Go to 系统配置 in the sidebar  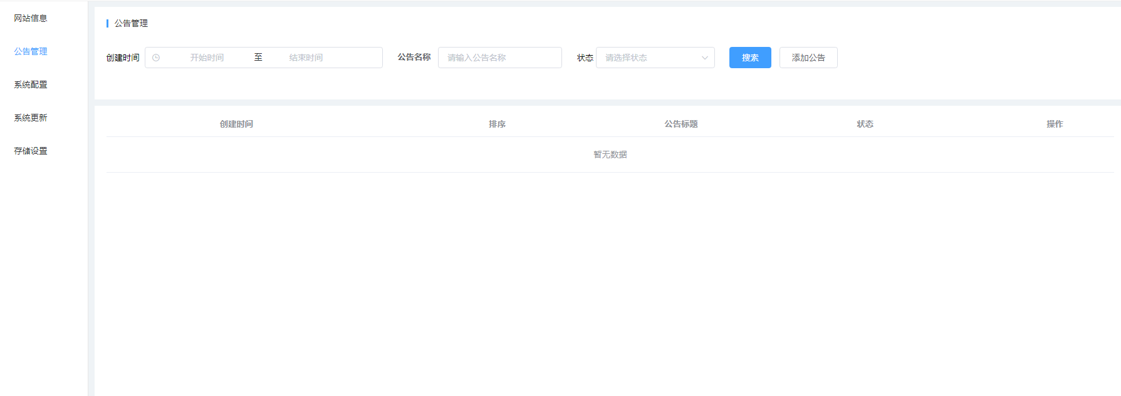pyautogui.click(x=31, y=84)
